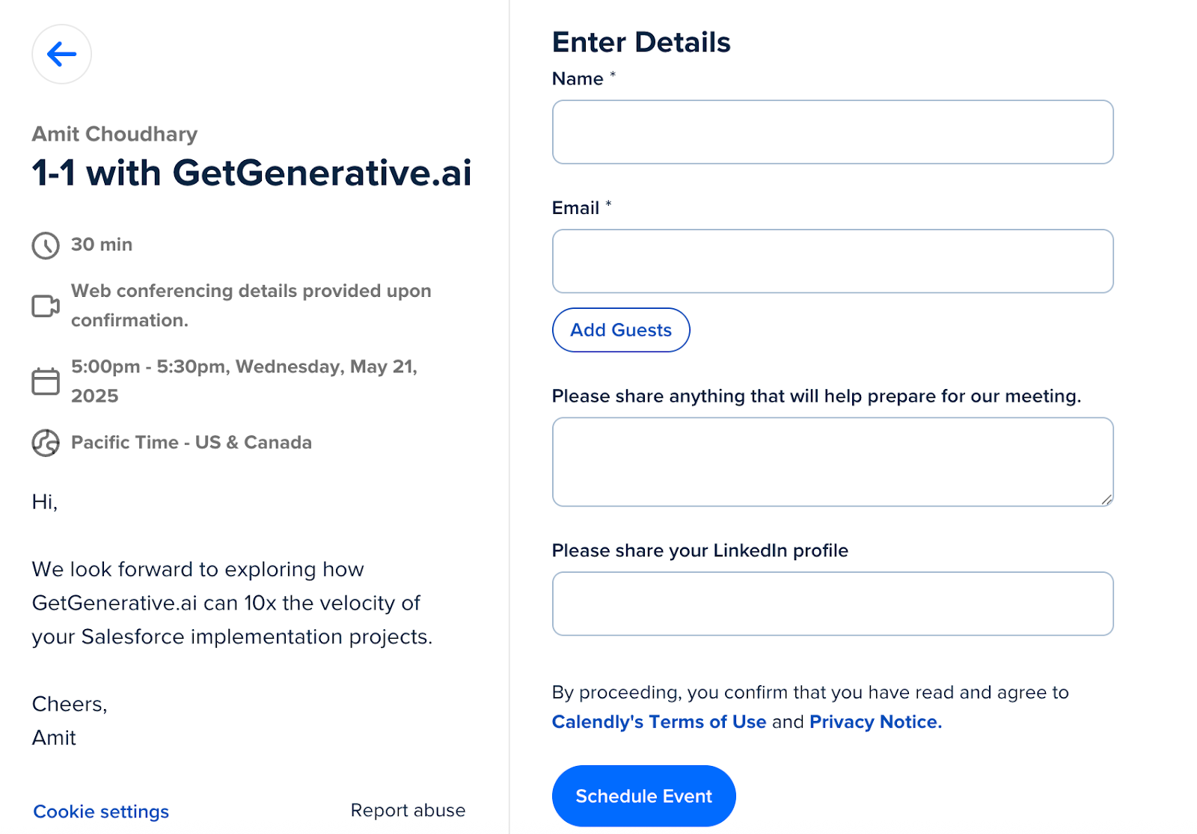Click the LinkedIn profile input field
The width and height of the screenshot is (1197, 834).
pyautogui.click(x=833, y=604)
